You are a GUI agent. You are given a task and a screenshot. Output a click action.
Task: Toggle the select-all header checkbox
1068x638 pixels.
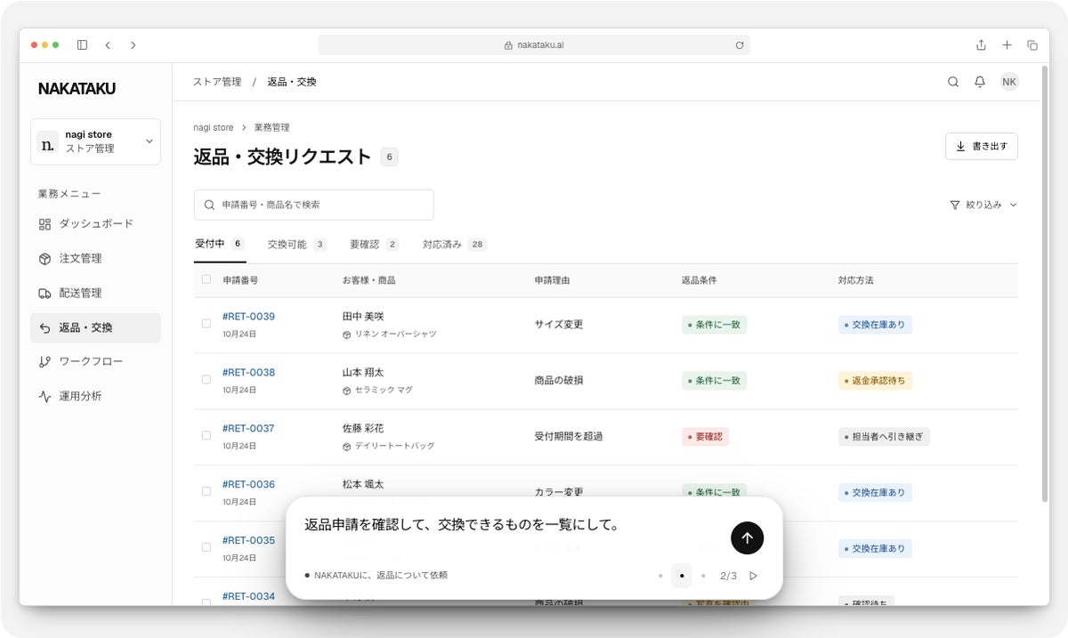point(206,279)
